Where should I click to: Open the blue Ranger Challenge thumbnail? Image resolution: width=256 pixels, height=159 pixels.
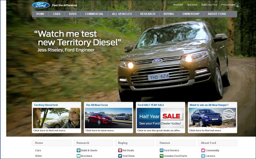[212, 118]
